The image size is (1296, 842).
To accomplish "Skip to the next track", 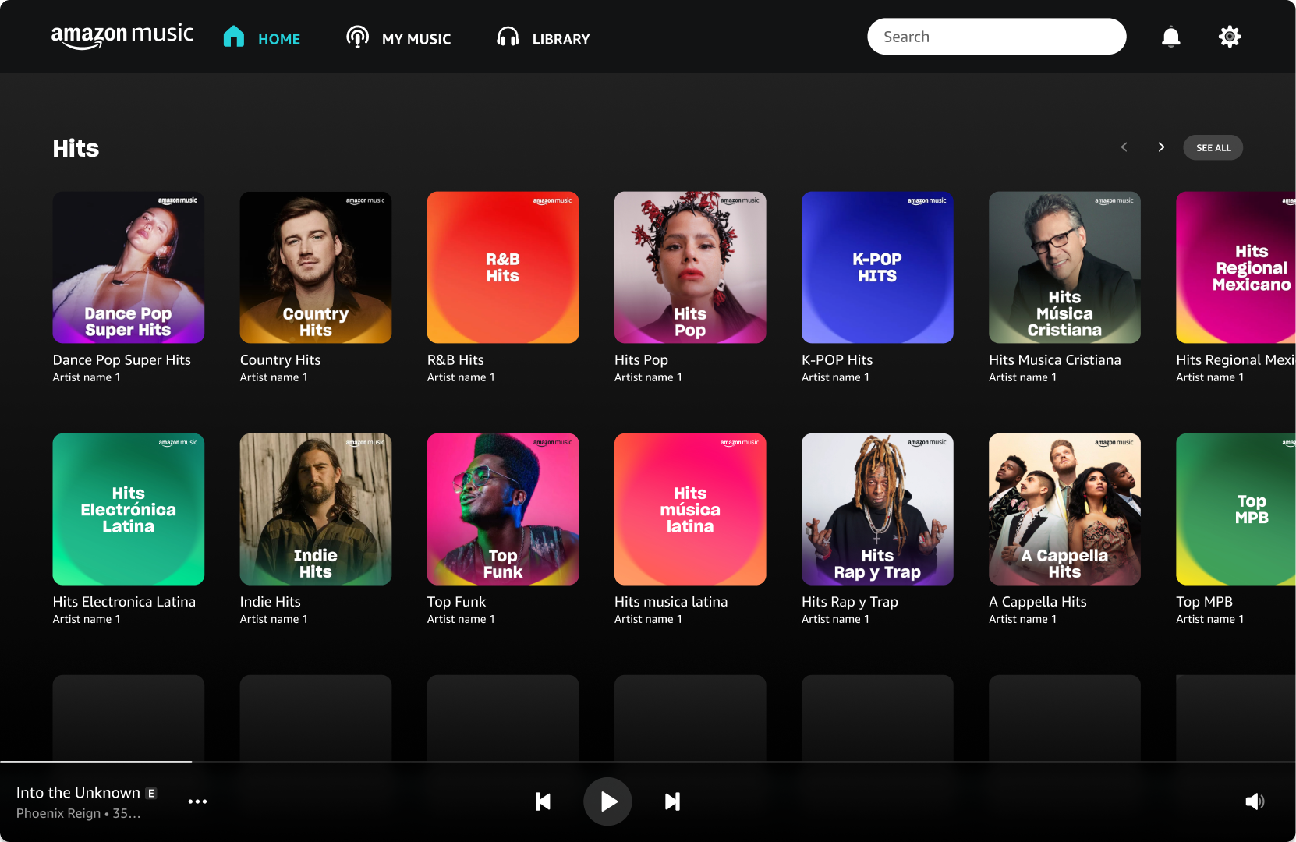I will [x=672, y=801].
